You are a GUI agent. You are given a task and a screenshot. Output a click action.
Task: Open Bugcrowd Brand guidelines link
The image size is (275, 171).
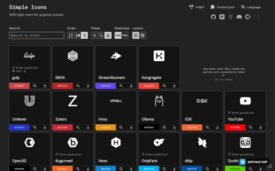[x=68, y=154]
